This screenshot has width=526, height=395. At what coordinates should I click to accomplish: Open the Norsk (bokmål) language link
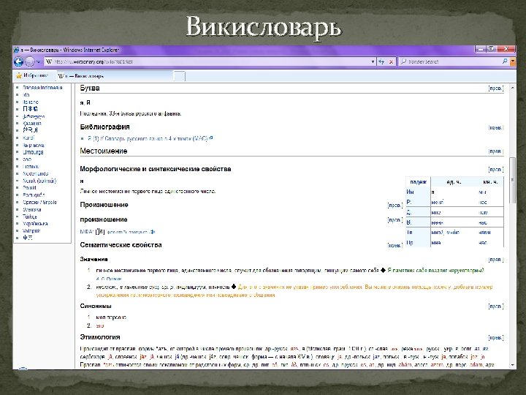(39, 181)
